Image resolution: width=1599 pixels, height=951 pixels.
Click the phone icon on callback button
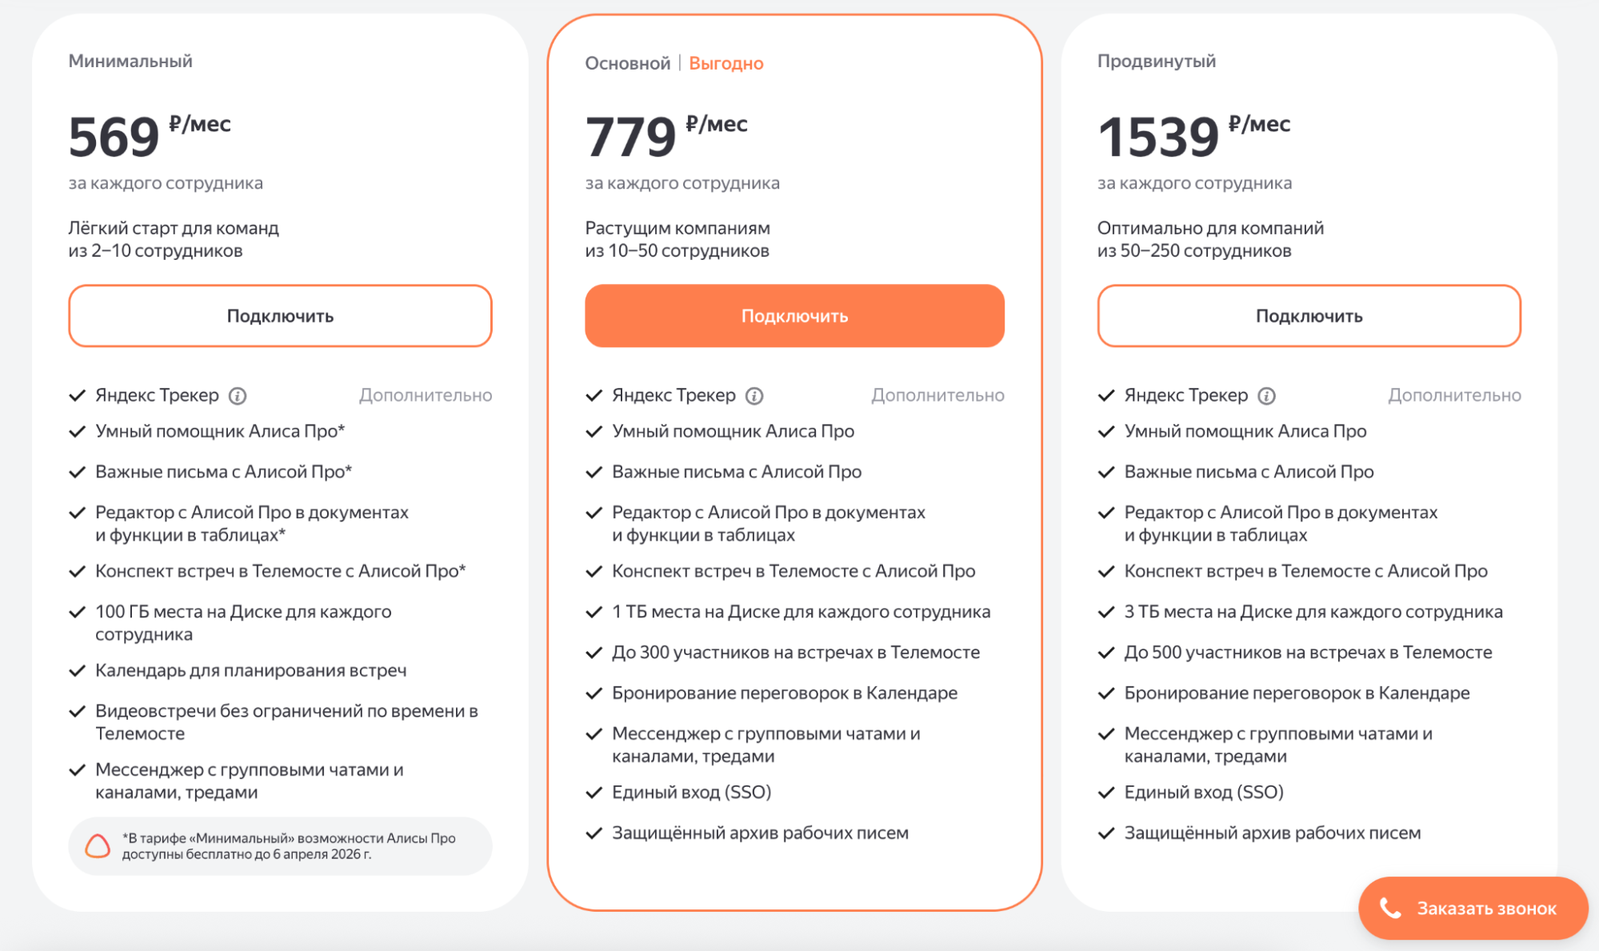coord(1390,909)
